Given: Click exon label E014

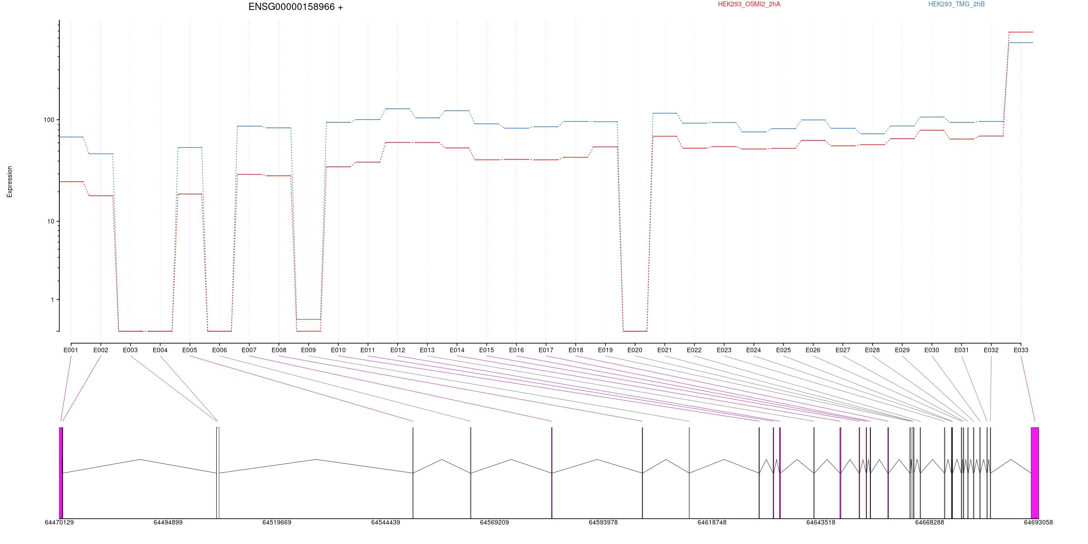Looking at the screenshot, I should [457, 350].
